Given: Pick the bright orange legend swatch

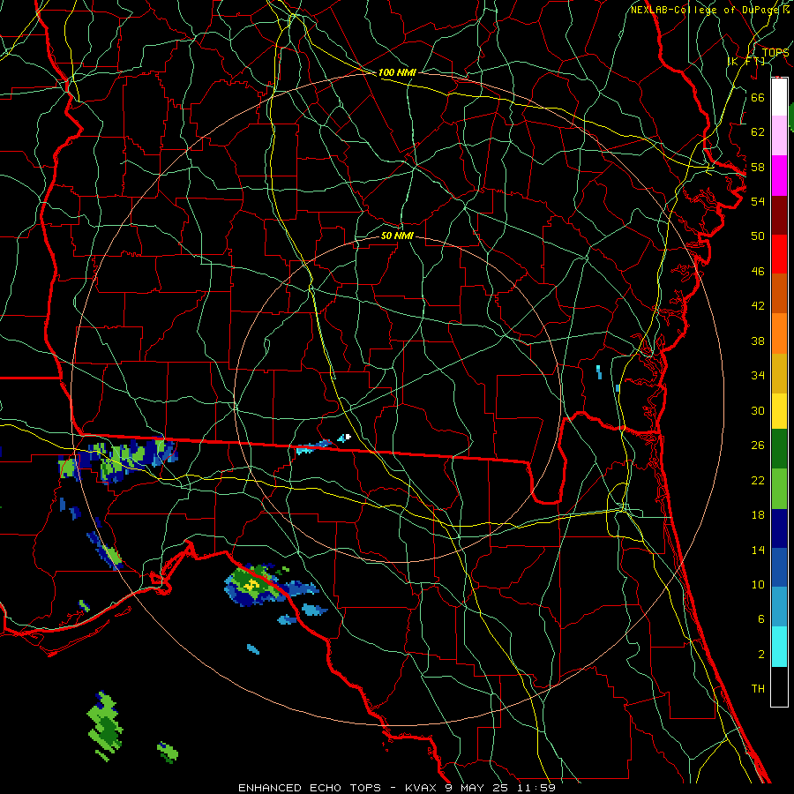Looking at the screenshot, I should [779, 333].
